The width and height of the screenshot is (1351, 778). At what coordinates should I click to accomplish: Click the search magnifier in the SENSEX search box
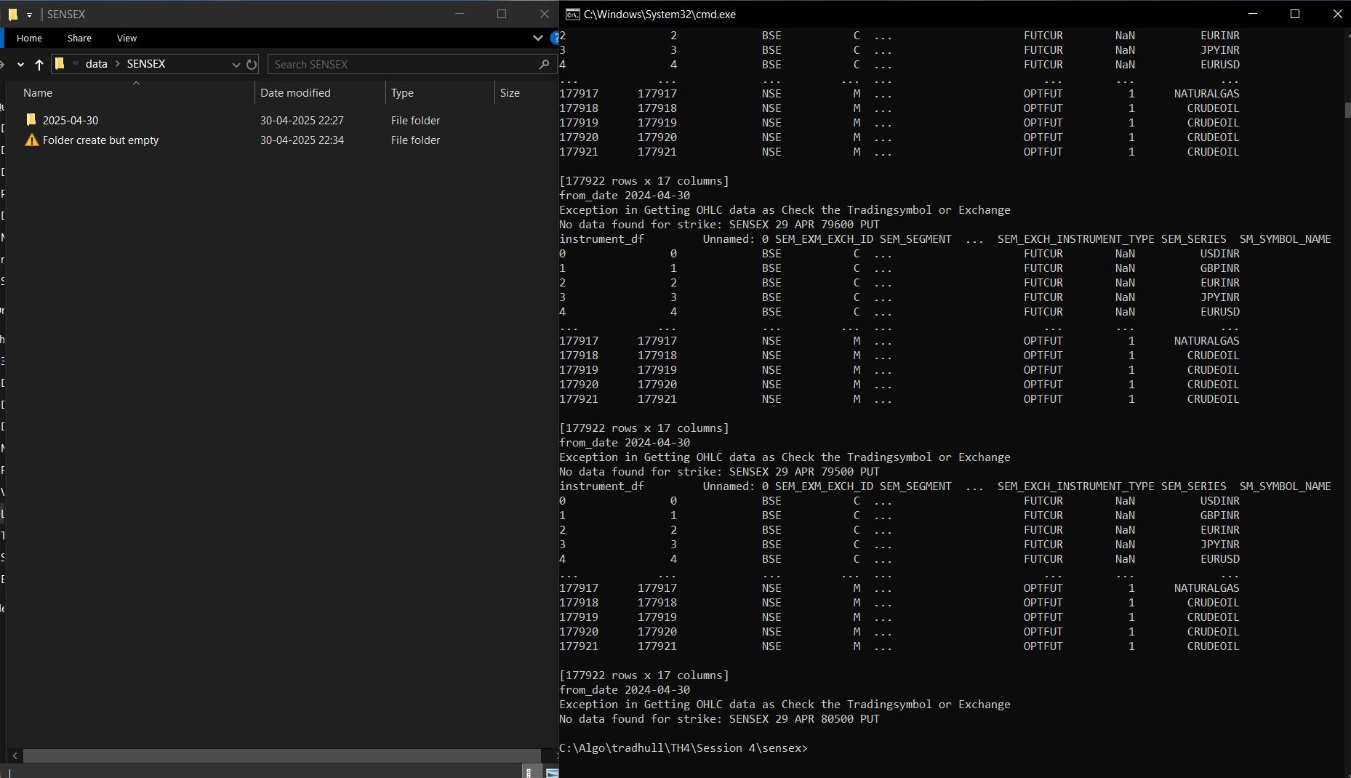point(543,64)
